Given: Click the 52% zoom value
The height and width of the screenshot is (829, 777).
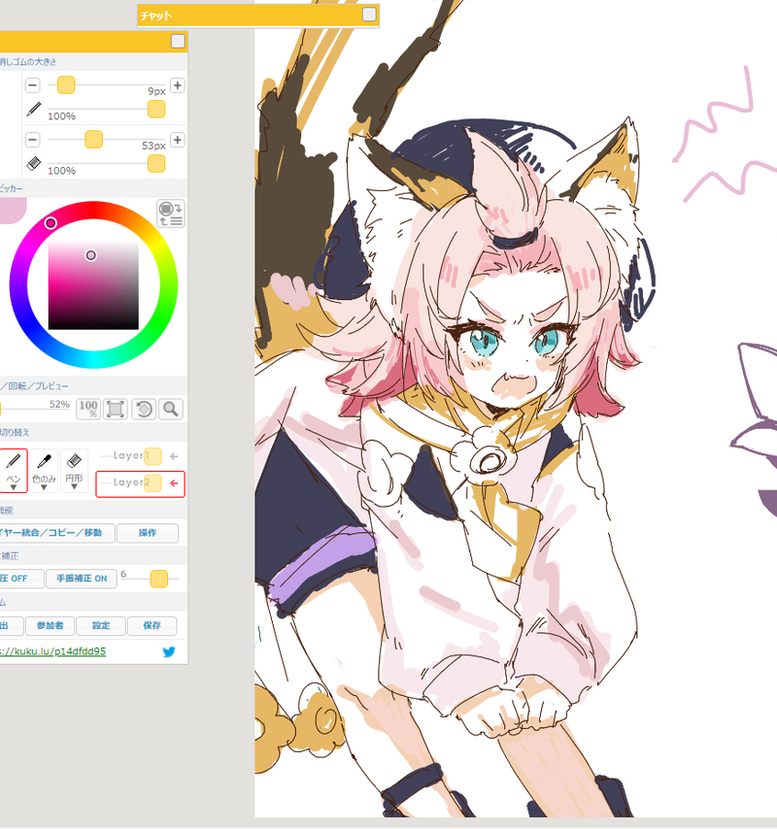Looking at the screenshot, I should (59, 404).
